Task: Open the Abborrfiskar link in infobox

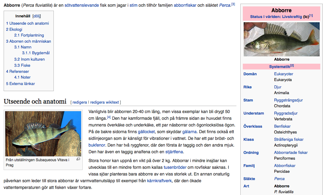Action: [x=285, y=166]
